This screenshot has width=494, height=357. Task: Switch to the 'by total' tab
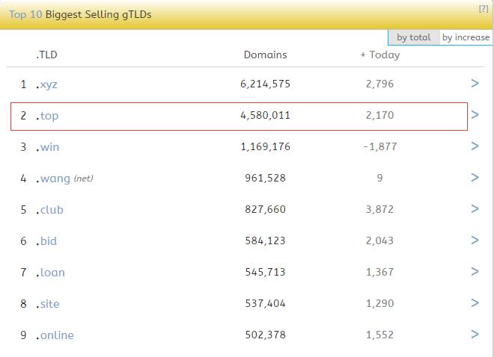(414, 37)
